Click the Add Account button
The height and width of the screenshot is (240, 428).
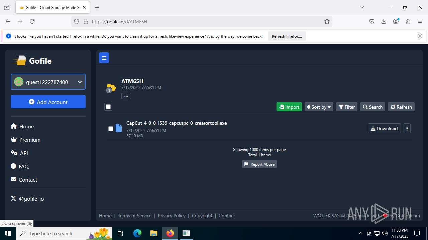pyautogui.click(x=48, y=102)
